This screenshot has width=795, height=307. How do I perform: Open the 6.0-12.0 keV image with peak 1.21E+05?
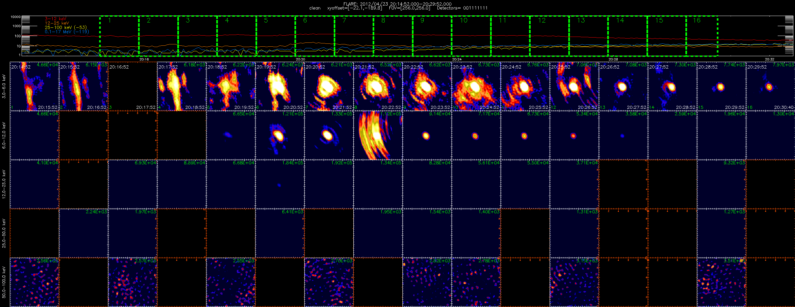280,135
